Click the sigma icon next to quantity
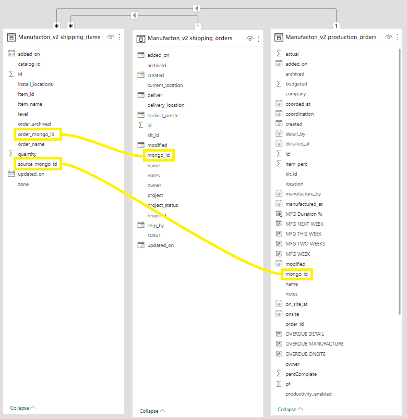 point(11,154)
